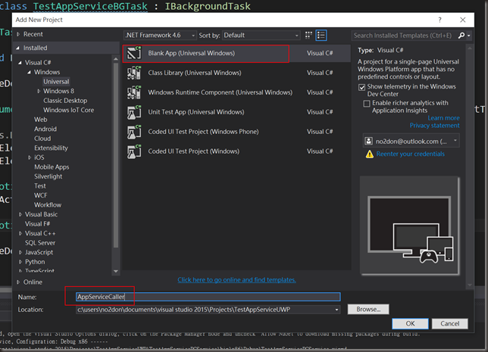Toggle Show telemetry in Windows Dev Center
Image resolution: width=488 pixels, height=352 pixels.
pyautogui.click(x=361, y=87)
